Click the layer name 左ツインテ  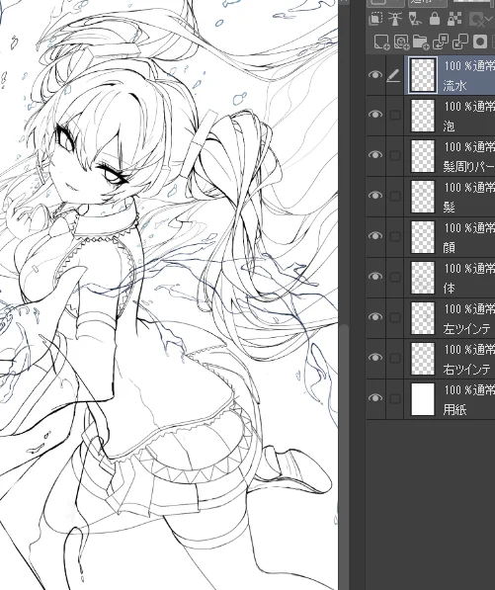tap(466, 329)
